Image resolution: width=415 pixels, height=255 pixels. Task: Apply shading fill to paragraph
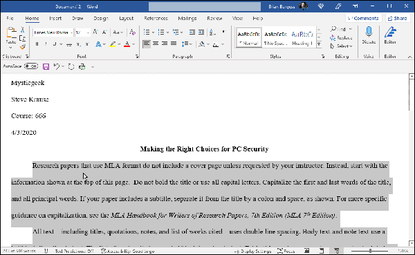(202, 44)
